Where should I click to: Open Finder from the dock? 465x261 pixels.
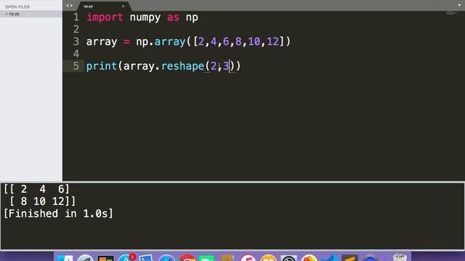65,258
